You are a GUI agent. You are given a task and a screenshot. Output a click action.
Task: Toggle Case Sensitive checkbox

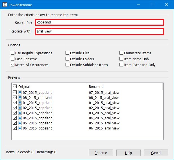(12, 59)
